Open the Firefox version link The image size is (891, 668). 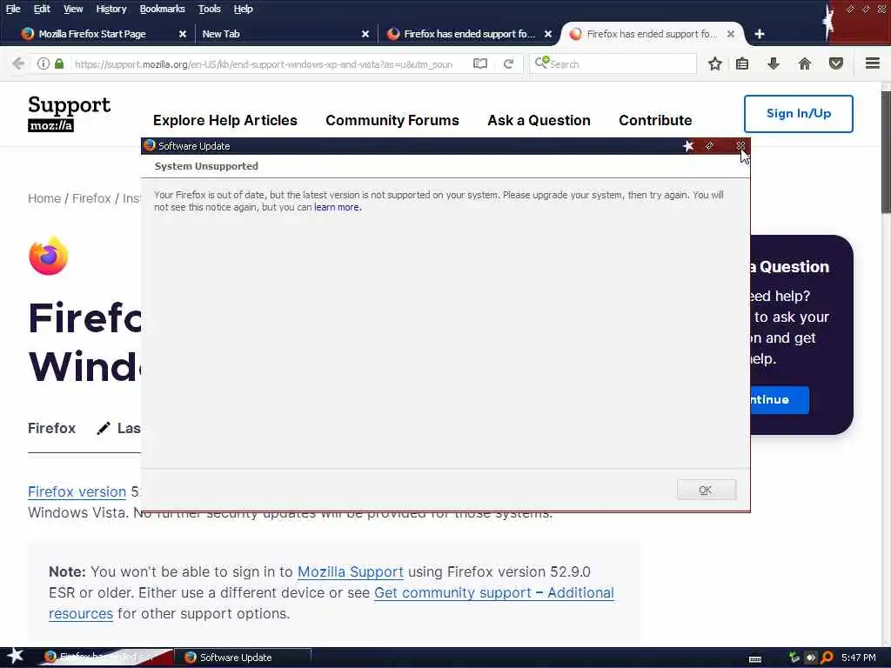pyautogui.click(x=77, y=492)
